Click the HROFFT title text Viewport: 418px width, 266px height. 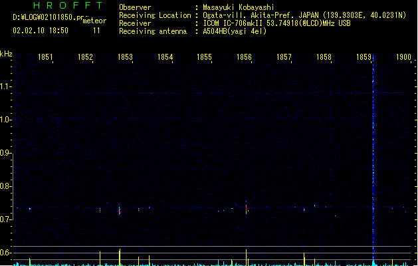[68, 5]
